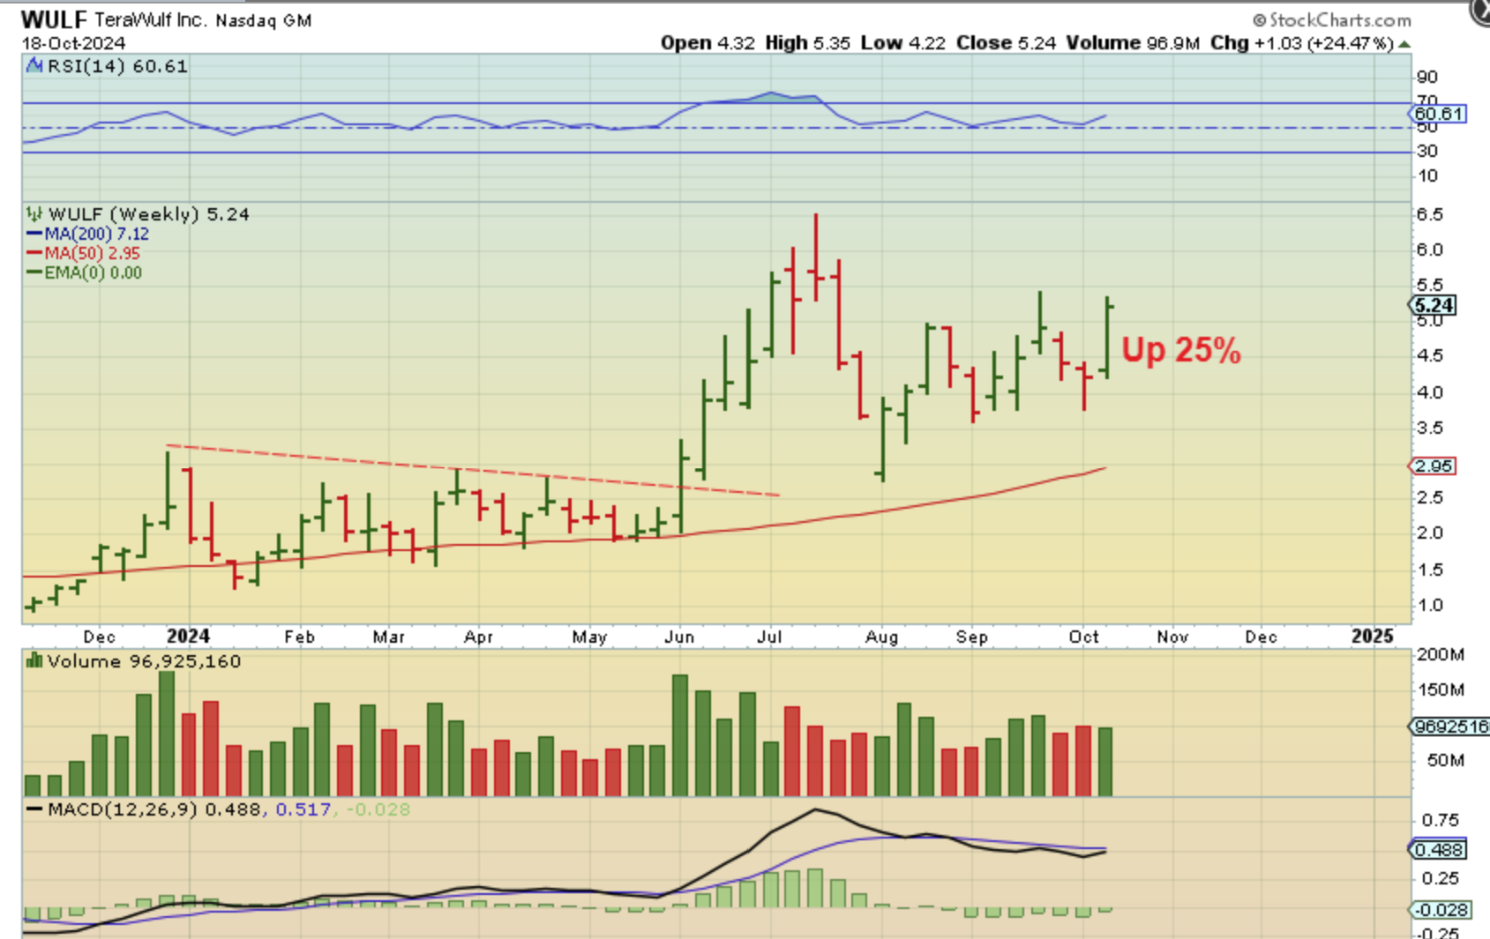Click the Nasdaq GM exchange label

coord(264,20)
